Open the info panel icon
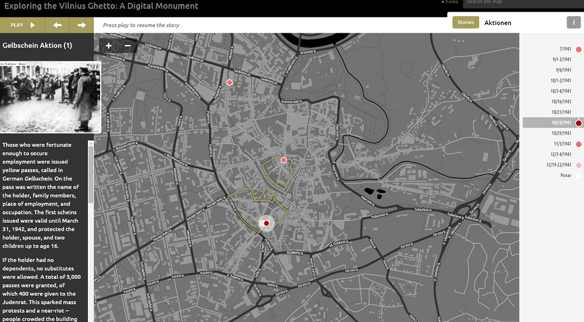Viewport: 584px width, 322px height. [x=573, y=23]
